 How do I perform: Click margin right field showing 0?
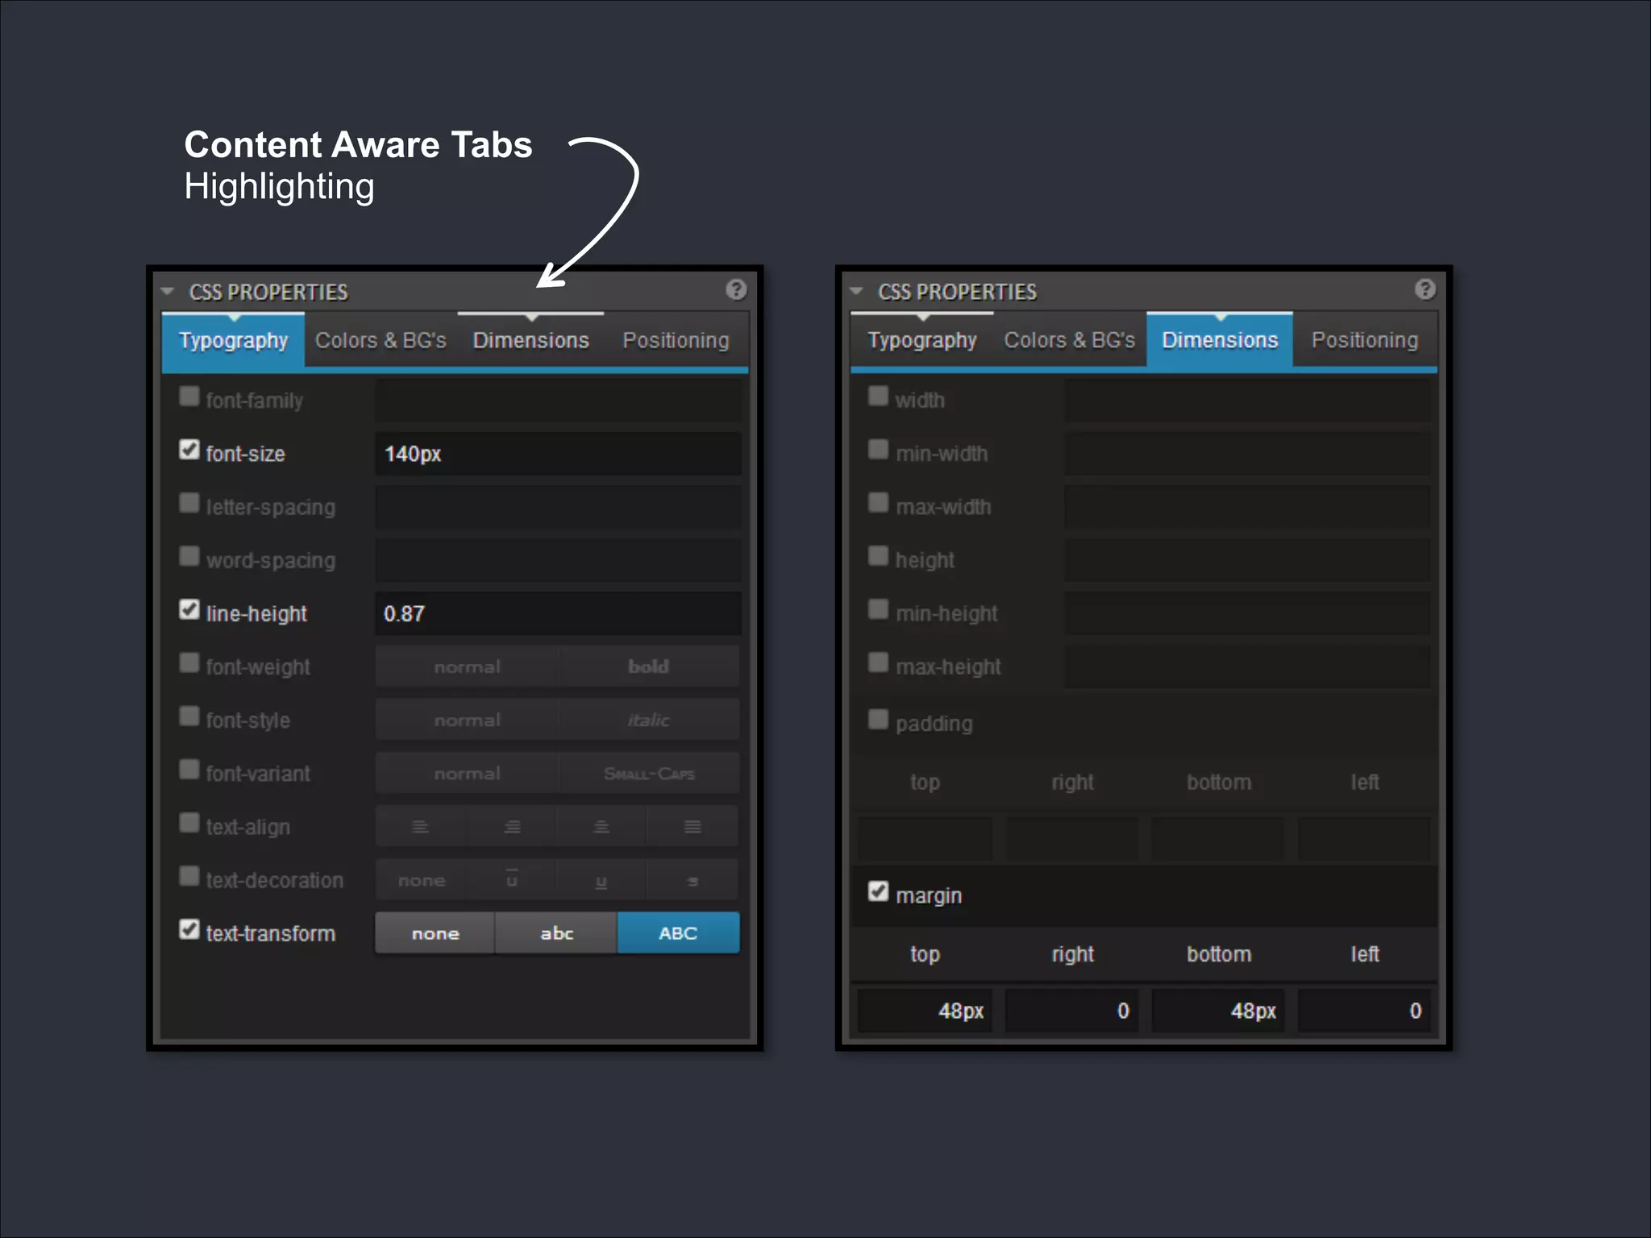tap(1071, 1011)
